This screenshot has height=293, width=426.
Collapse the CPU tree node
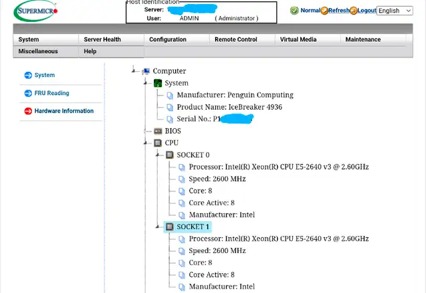click(146, 143)
